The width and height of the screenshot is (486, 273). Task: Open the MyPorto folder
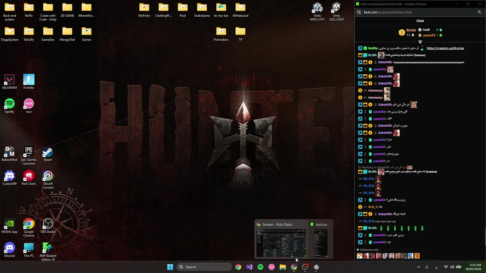[x=144, y=10]
